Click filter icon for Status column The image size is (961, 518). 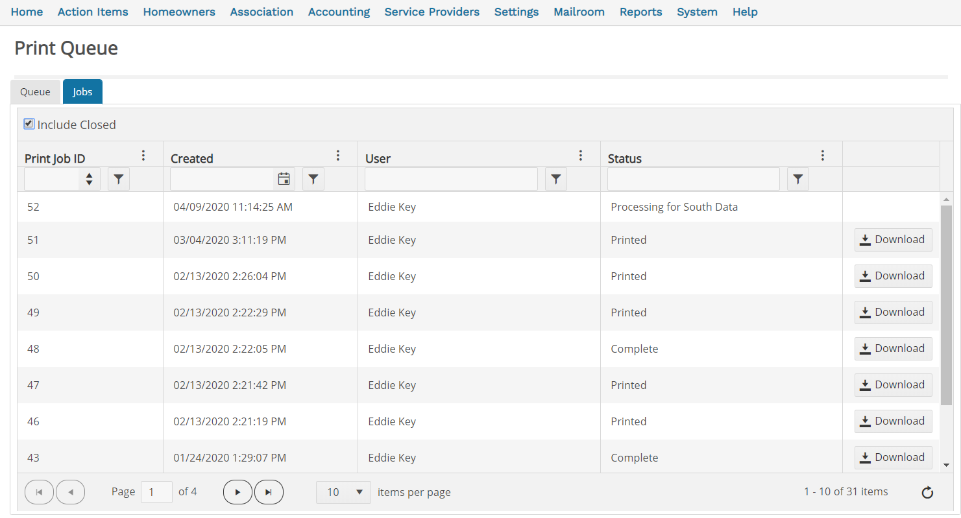tap(798, 179)
